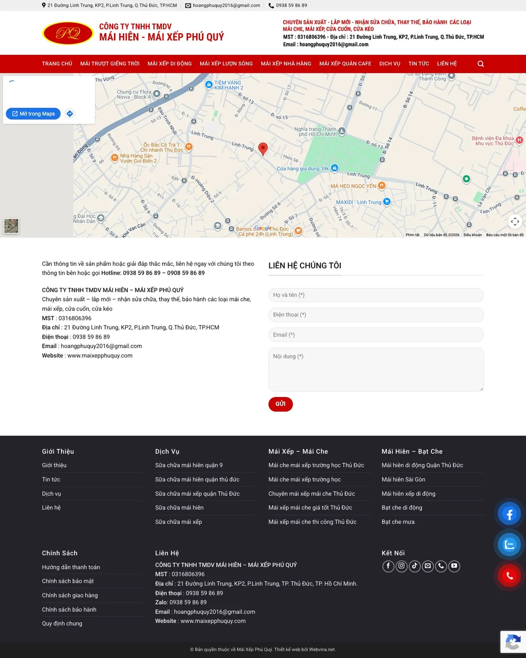Click the map directions arrow icon
Screen dimensions: 526x658
(x=70, y=114)
